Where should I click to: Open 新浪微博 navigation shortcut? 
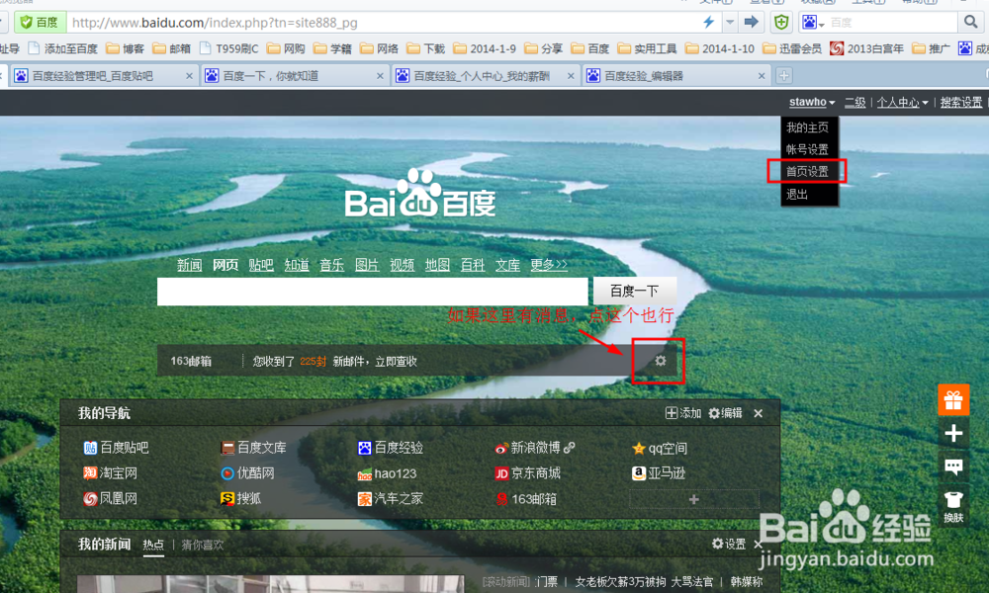click(x=528, y=448)
